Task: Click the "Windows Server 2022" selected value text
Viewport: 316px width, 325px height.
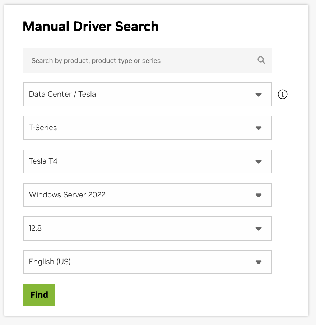Action: click(x=67, y=195)
